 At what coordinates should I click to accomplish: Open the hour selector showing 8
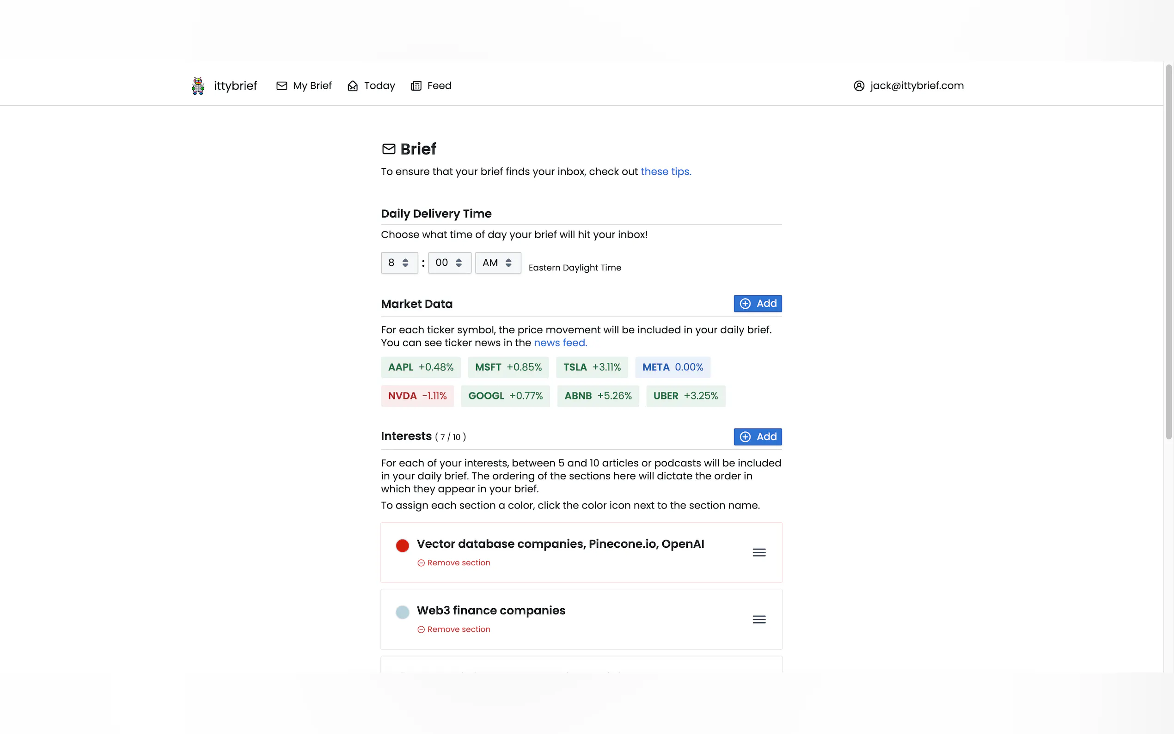(399, 263)
